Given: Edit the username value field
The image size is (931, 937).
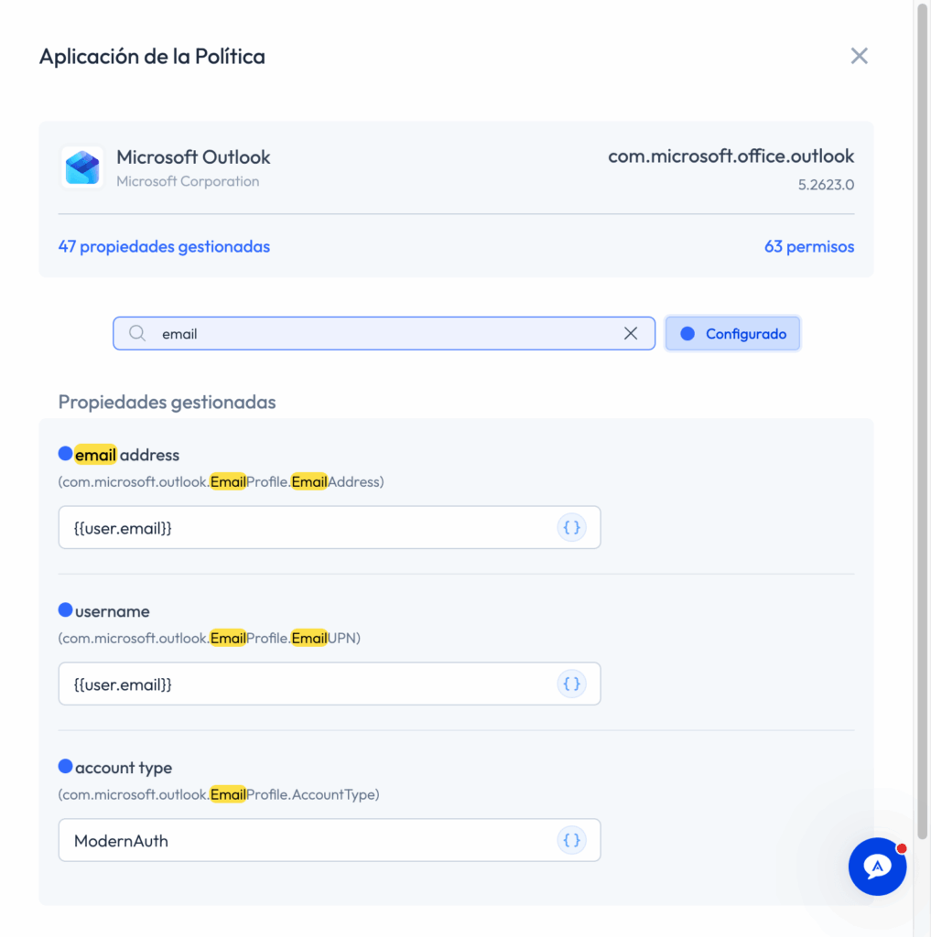Looking at the screenshot, I should (x=330, y=684).
